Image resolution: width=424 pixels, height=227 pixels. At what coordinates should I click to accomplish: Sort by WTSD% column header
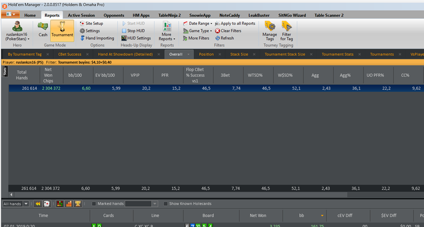[x=255, y=75]
